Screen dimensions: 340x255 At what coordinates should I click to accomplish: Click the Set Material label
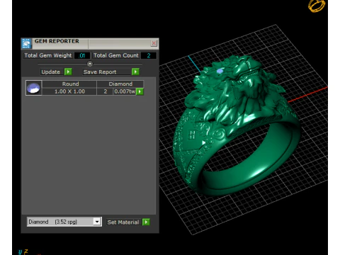click(x=123, y=222)
